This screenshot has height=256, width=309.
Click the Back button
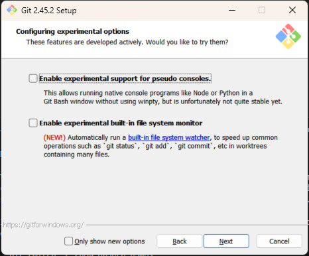click(180, 241)
